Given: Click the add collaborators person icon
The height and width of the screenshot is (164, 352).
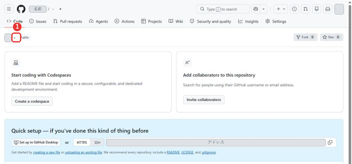Looking at the screenshot, I should (x=188, y=63).
